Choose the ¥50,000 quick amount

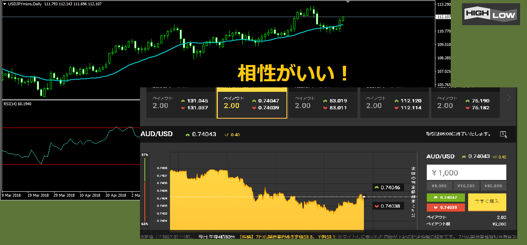(x=493, y=186)
